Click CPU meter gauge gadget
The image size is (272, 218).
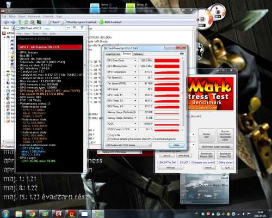(x=205, y=20)
